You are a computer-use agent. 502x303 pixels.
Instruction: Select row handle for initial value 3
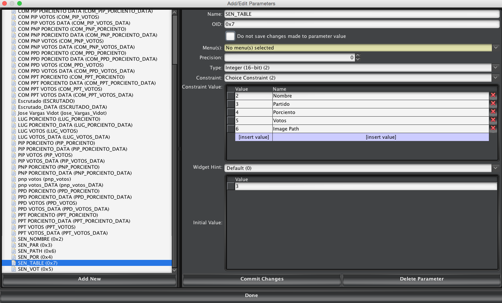click(231, 186)
